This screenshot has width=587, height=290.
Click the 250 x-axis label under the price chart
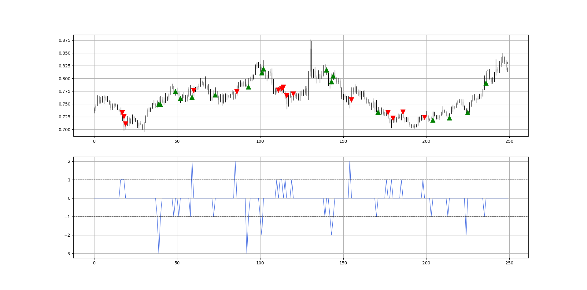(x=509, y=141)
